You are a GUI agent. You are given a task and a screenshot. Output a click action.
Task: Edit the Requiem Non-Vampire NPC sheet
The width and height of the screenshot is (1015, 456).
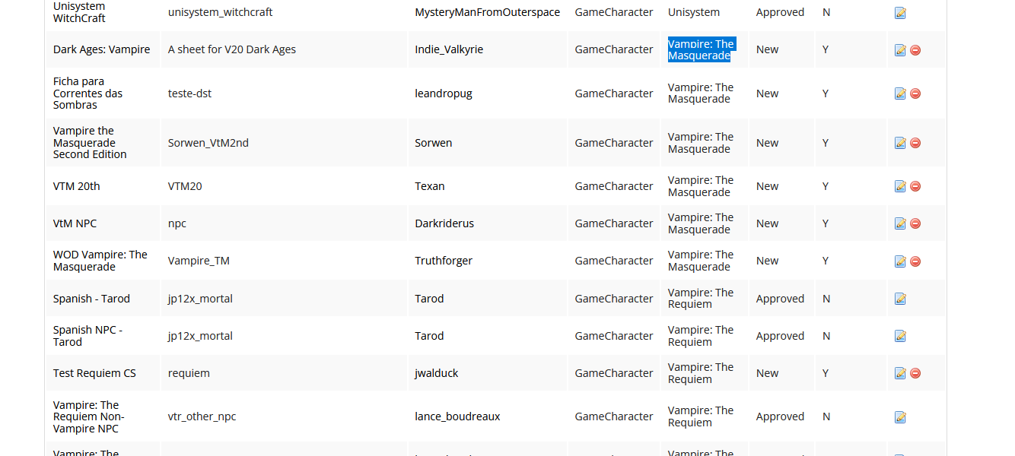tap(900, 417)
